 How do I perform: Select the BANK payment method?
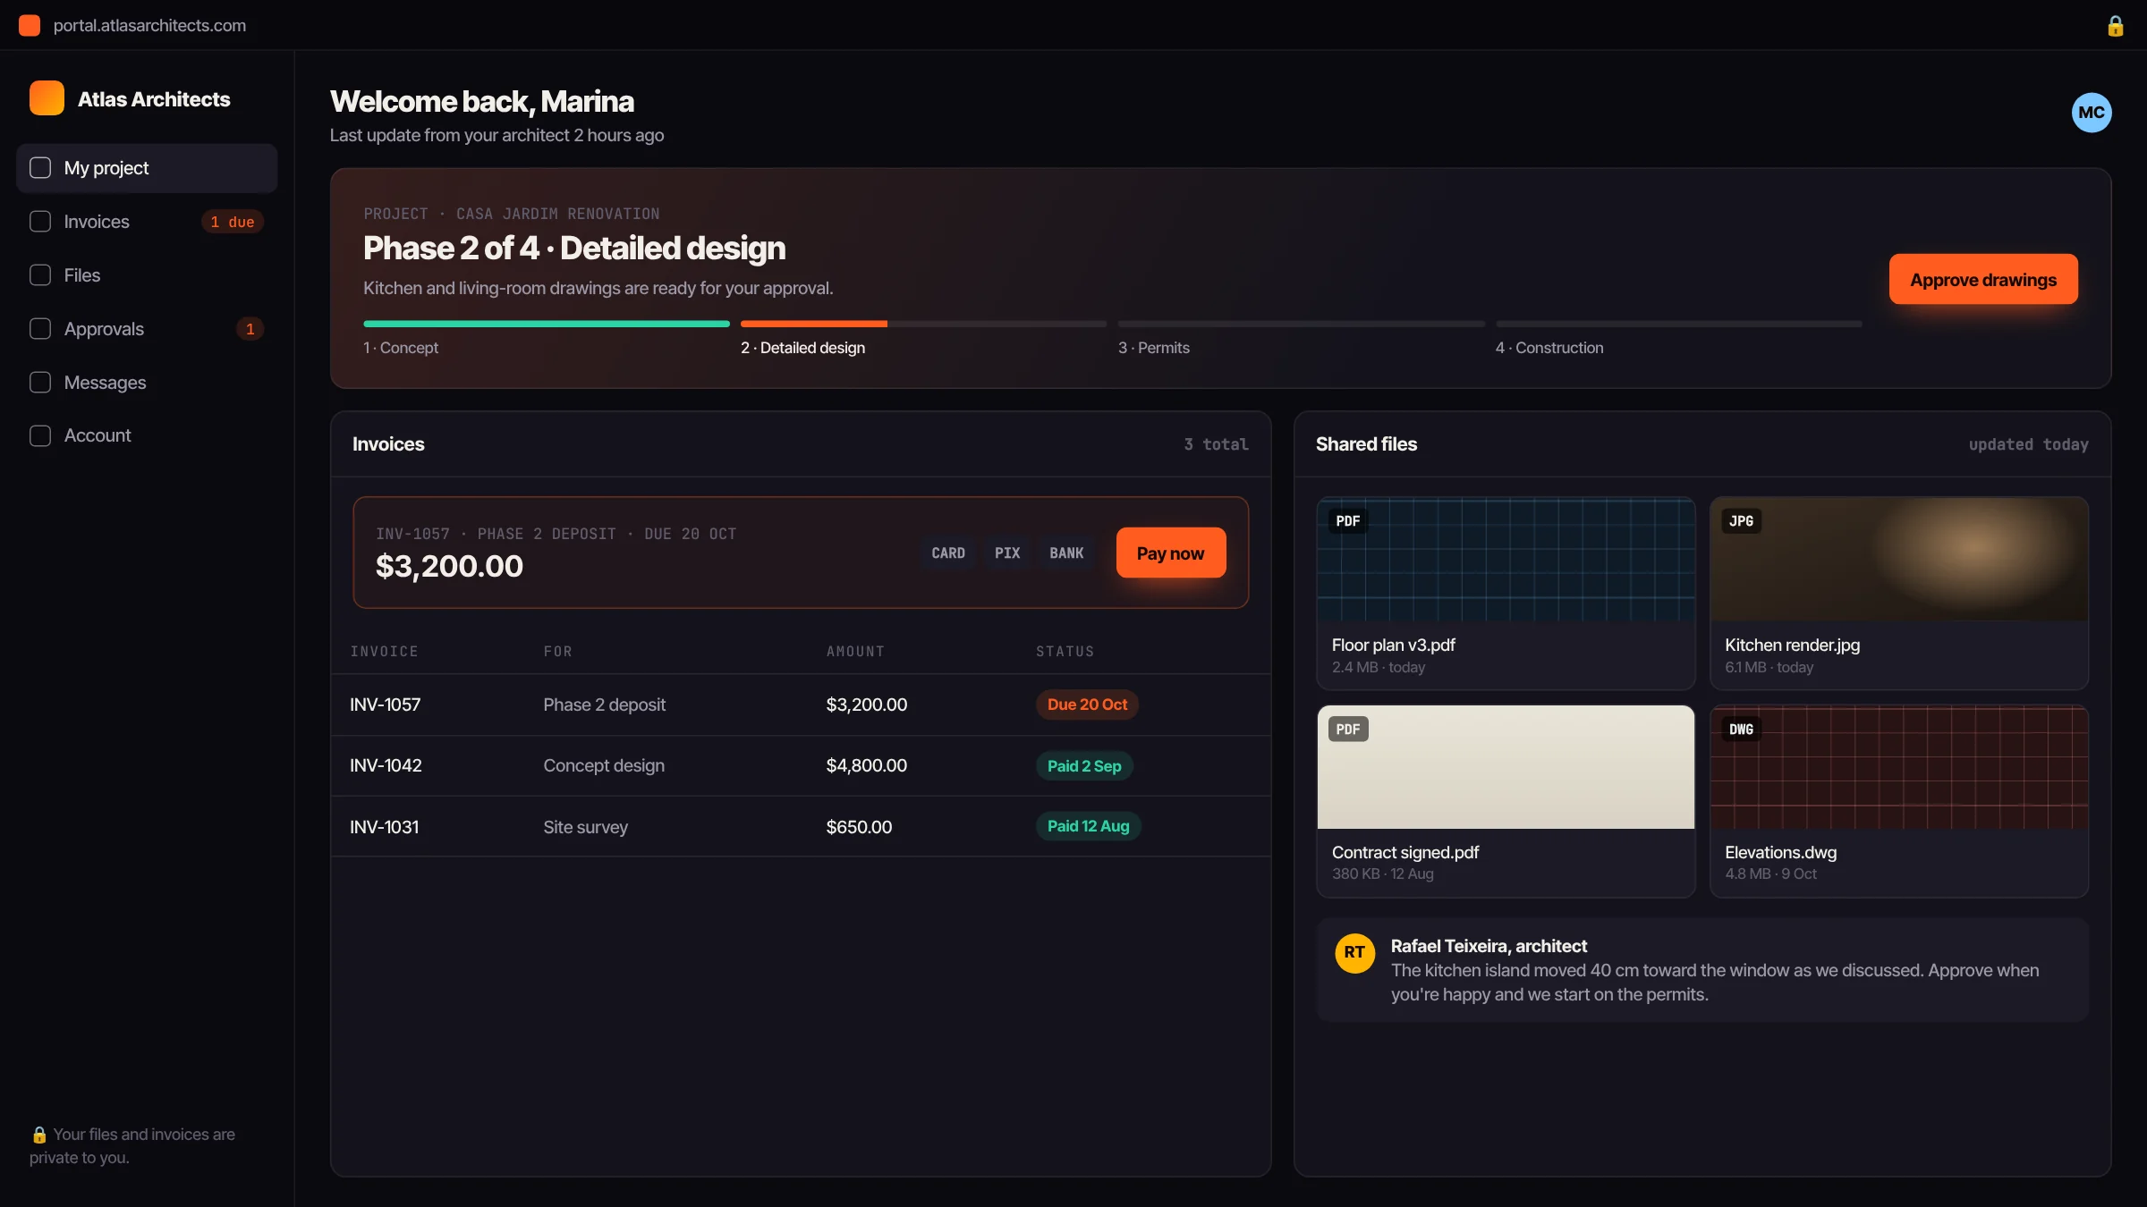[x=1066, y=553]
